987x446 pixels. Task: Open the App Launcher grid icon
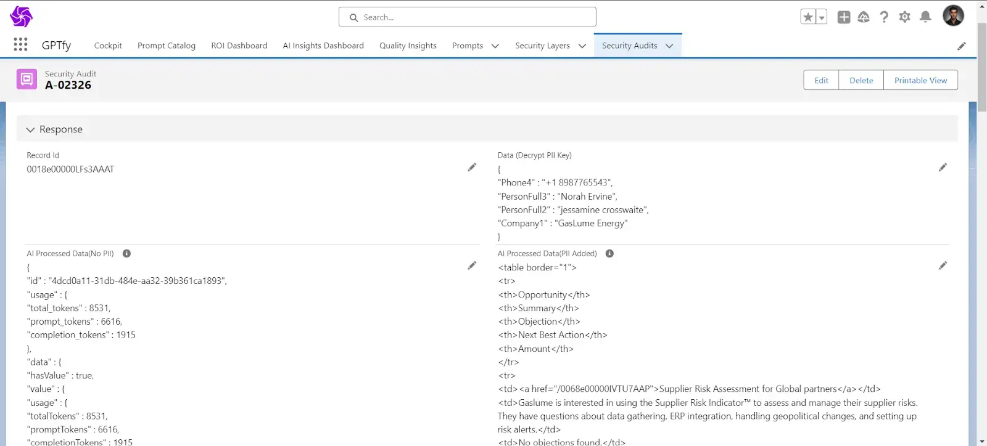pyautogui.click(x=20, y=44)
